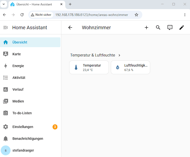Click the Medien play box icon
190x157 pixels.
tap(6, 101)
